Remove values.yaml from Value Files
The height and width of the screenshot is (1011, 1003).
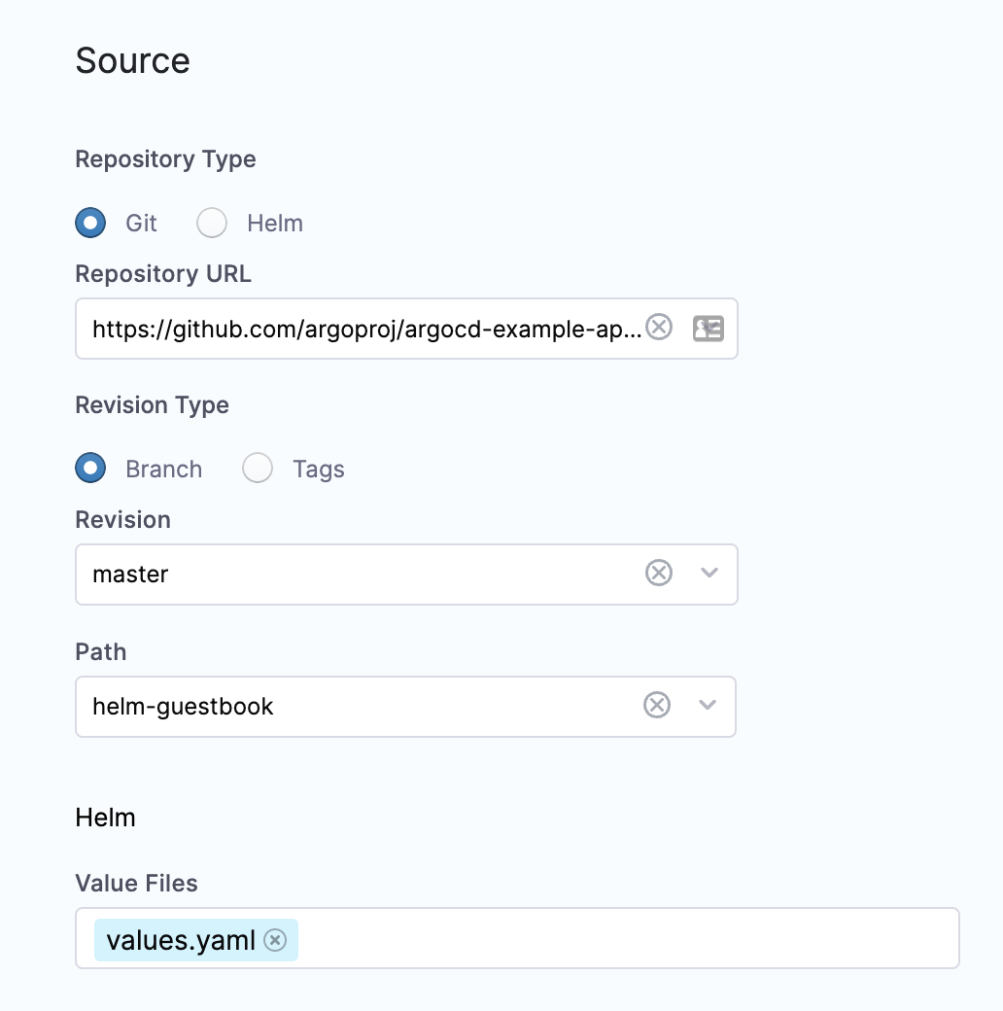click(275, 940)
